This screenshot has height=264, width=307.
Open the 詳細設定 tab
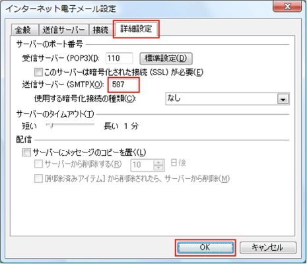click(136, 29)
